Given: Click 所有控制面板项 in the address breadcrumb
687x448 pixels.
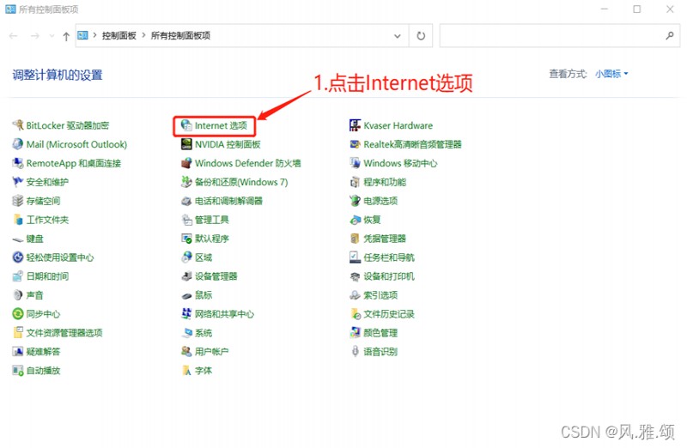Looking at the screenshot, I should (180, 35).
